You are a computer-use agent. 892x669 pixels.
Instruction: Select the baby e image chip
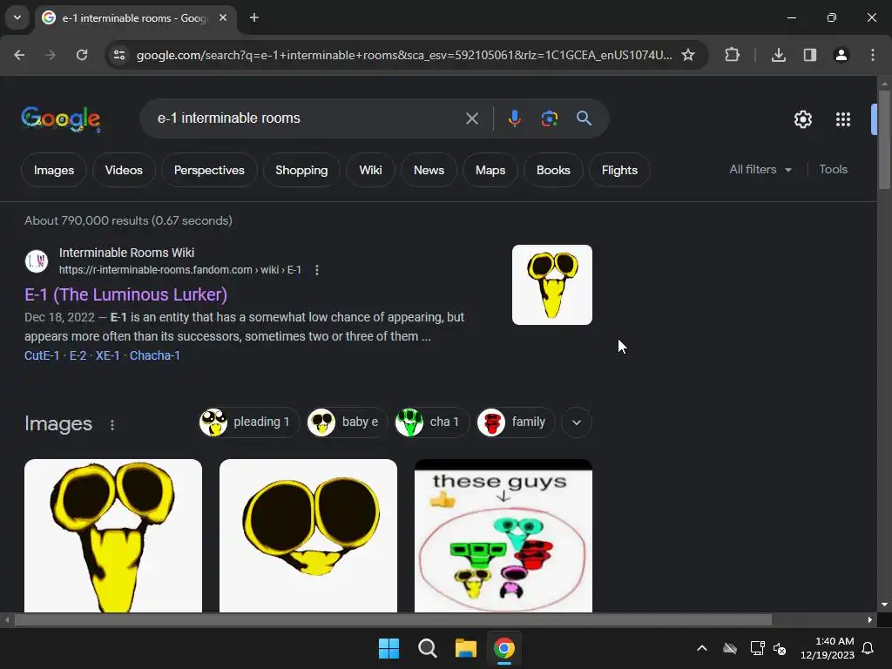(347, 422)
